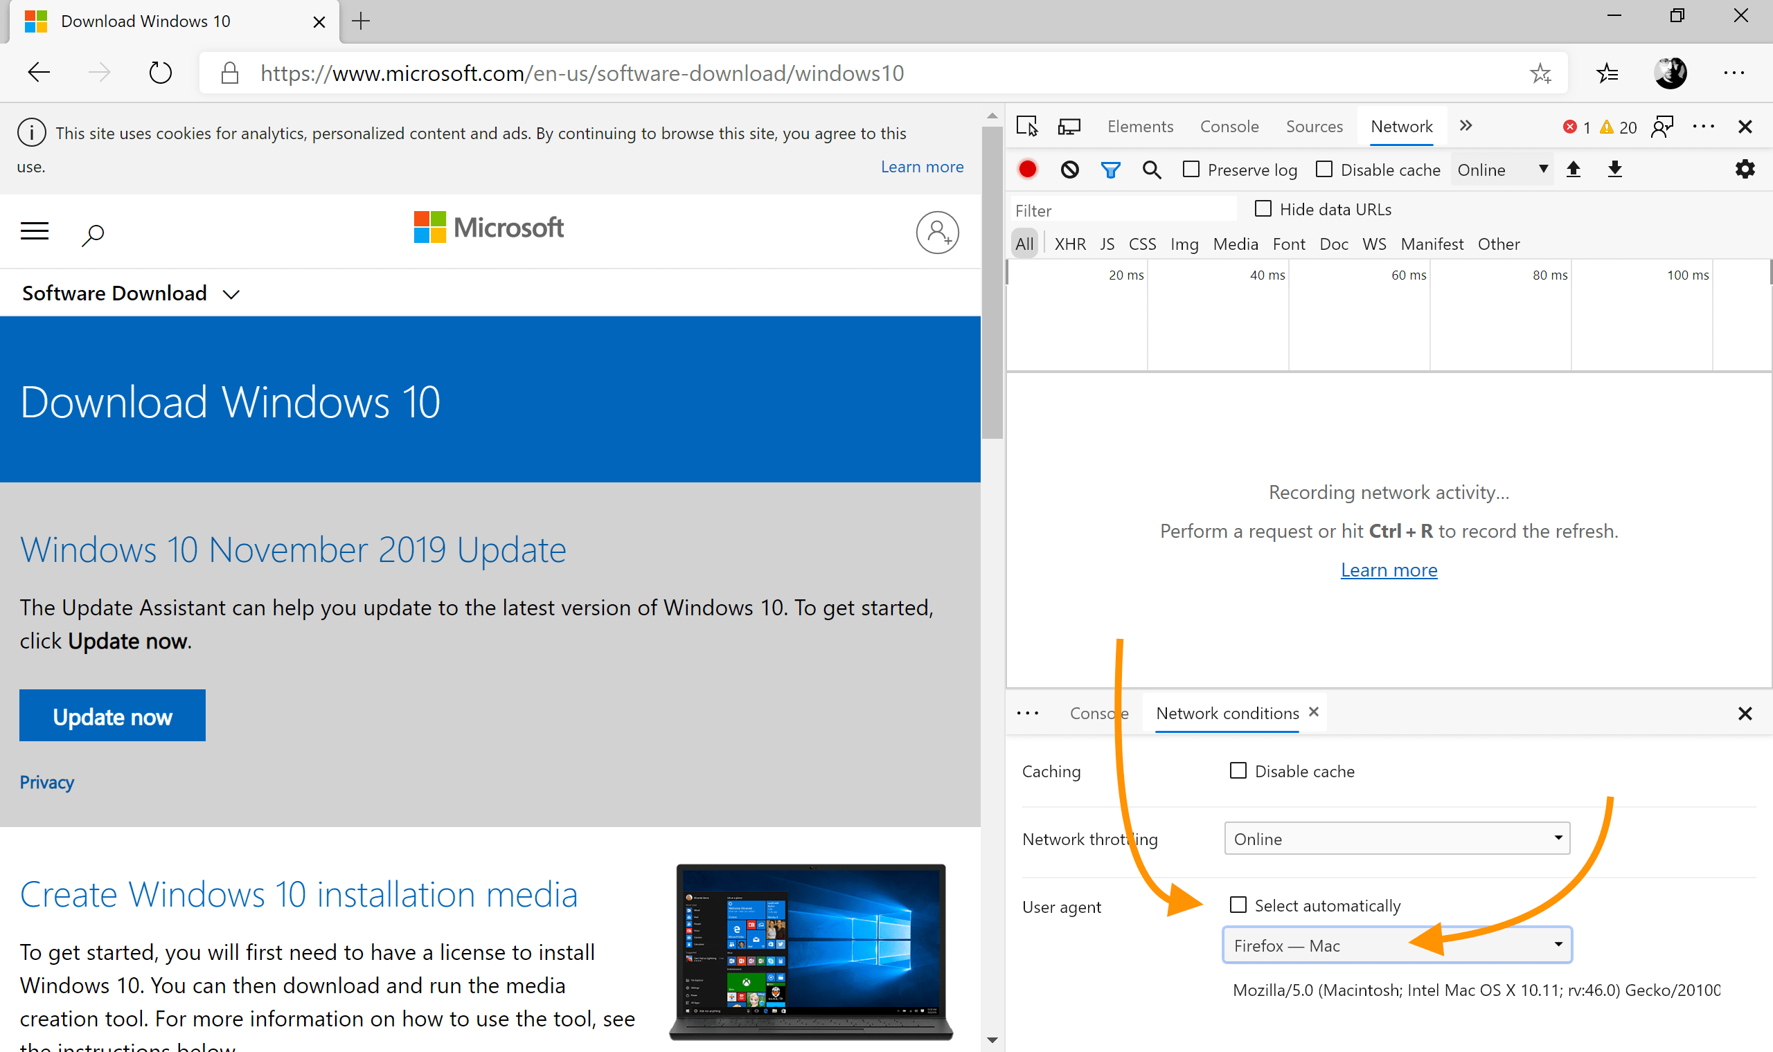The height and width of the screenshot is (1052, 1773).
Task: Open the Online throttling dropdown in toolbar
Action: pyautogui.click(x=1502, y=170)
